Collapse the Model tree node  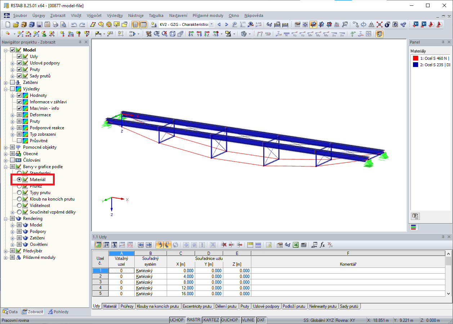[x=6, y=50]
